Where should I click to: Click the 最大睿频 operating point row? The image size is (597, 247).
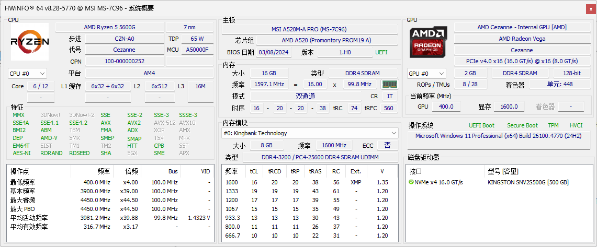tap(110, 200)
